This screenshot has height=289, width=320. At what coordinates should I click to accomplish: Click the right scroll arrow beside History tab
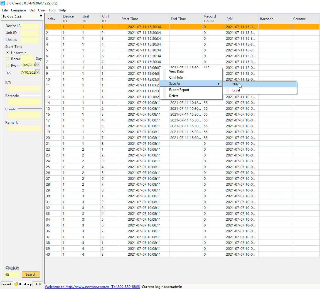(x=40, y=284)
